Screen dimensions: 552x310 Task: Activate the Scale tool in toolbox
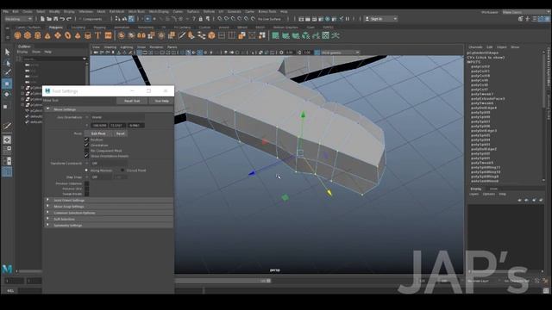[x=6, y=106]
